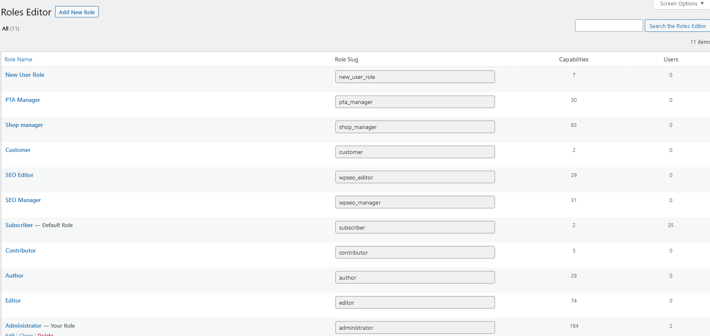
Task: Click the new_user_role slug field
Action: (x=415, y=77)
